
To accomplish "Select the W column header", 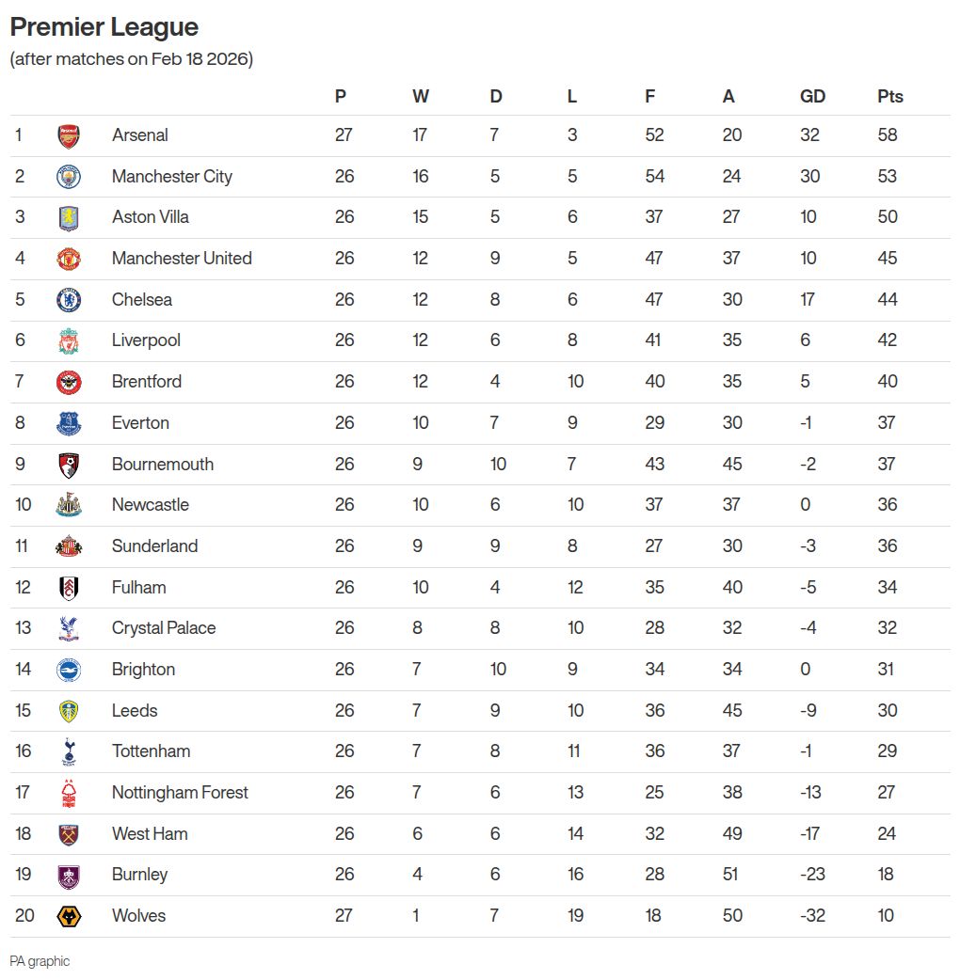I will click(x=420, y=96).
